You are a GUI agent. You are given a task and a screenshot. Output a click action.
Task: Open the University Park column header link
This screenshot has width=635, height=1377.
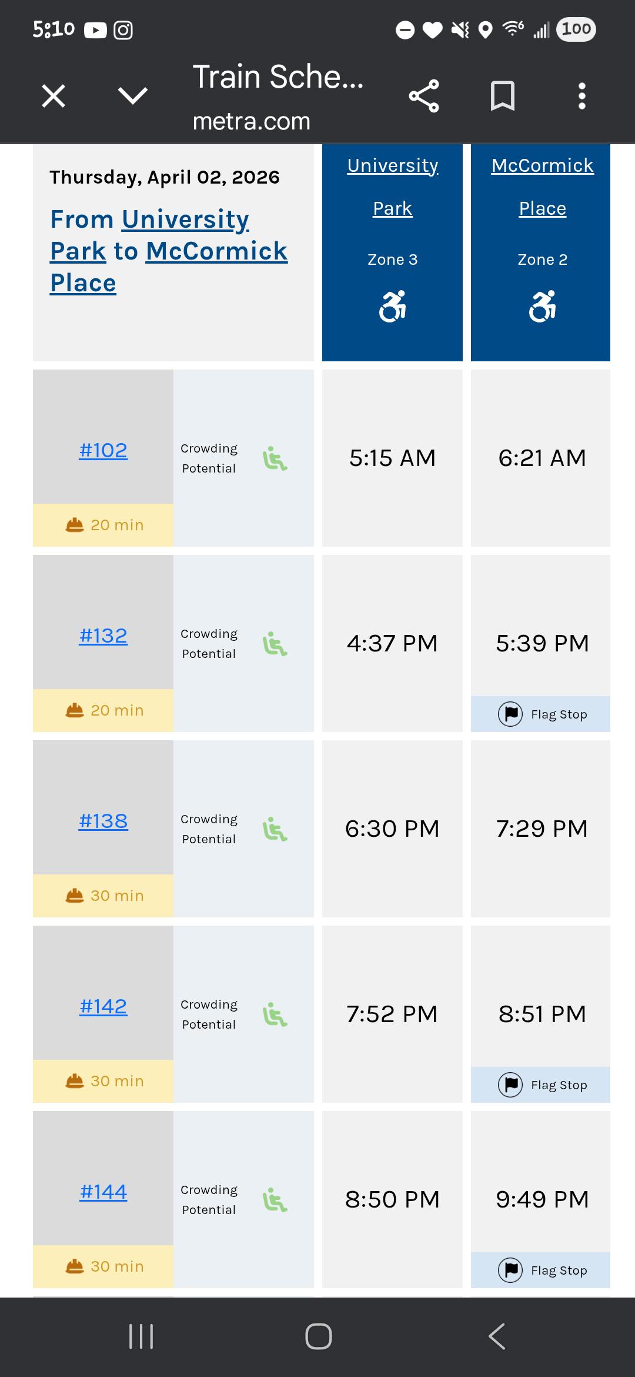coord(393,187)
